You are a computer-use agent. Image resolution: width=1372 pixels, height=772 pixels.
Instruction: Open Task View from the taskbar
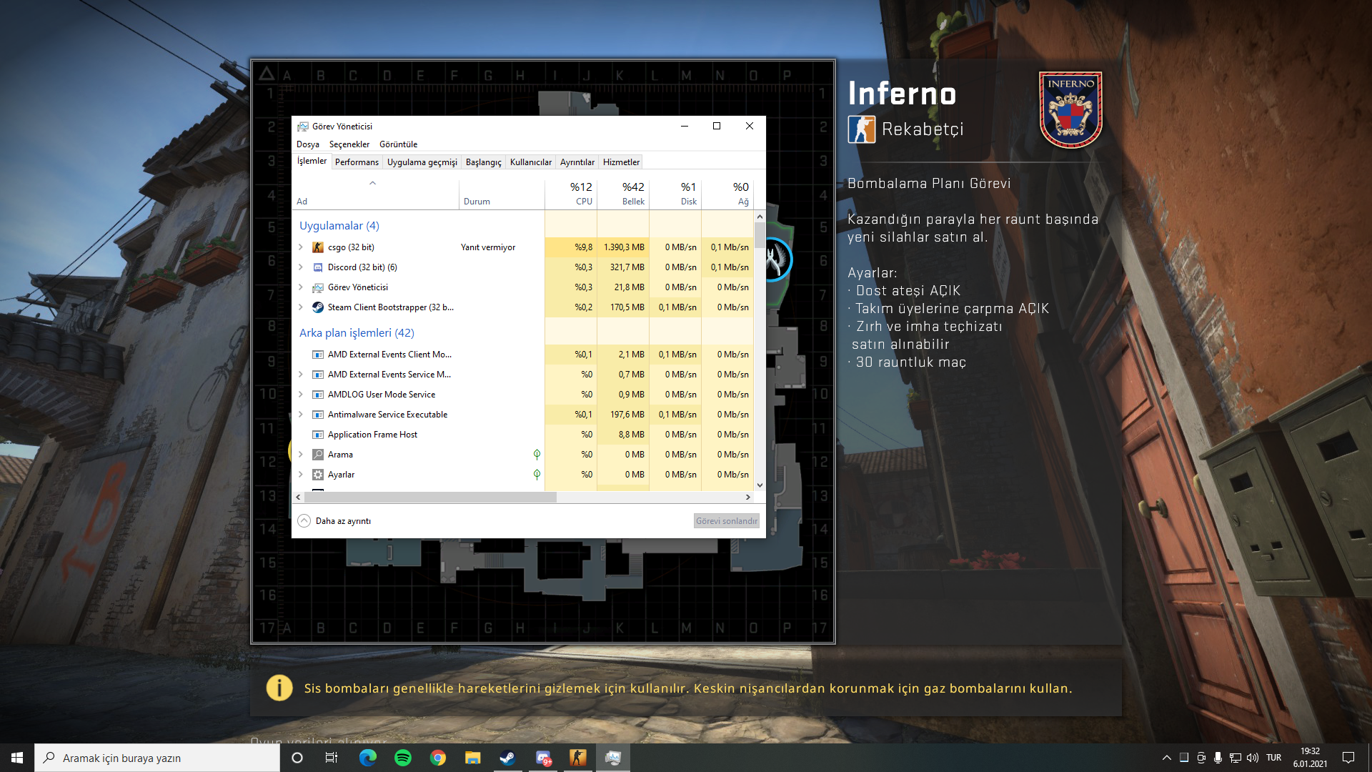tap(332, 758)
